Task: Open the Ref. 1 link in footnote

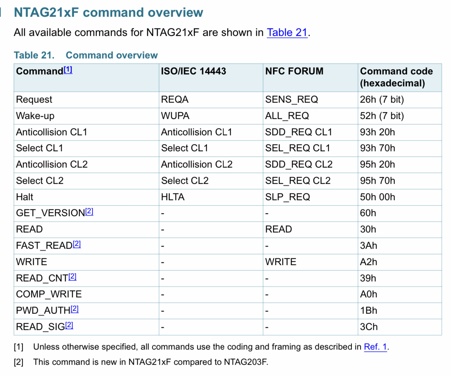Action: pos(375,347)
